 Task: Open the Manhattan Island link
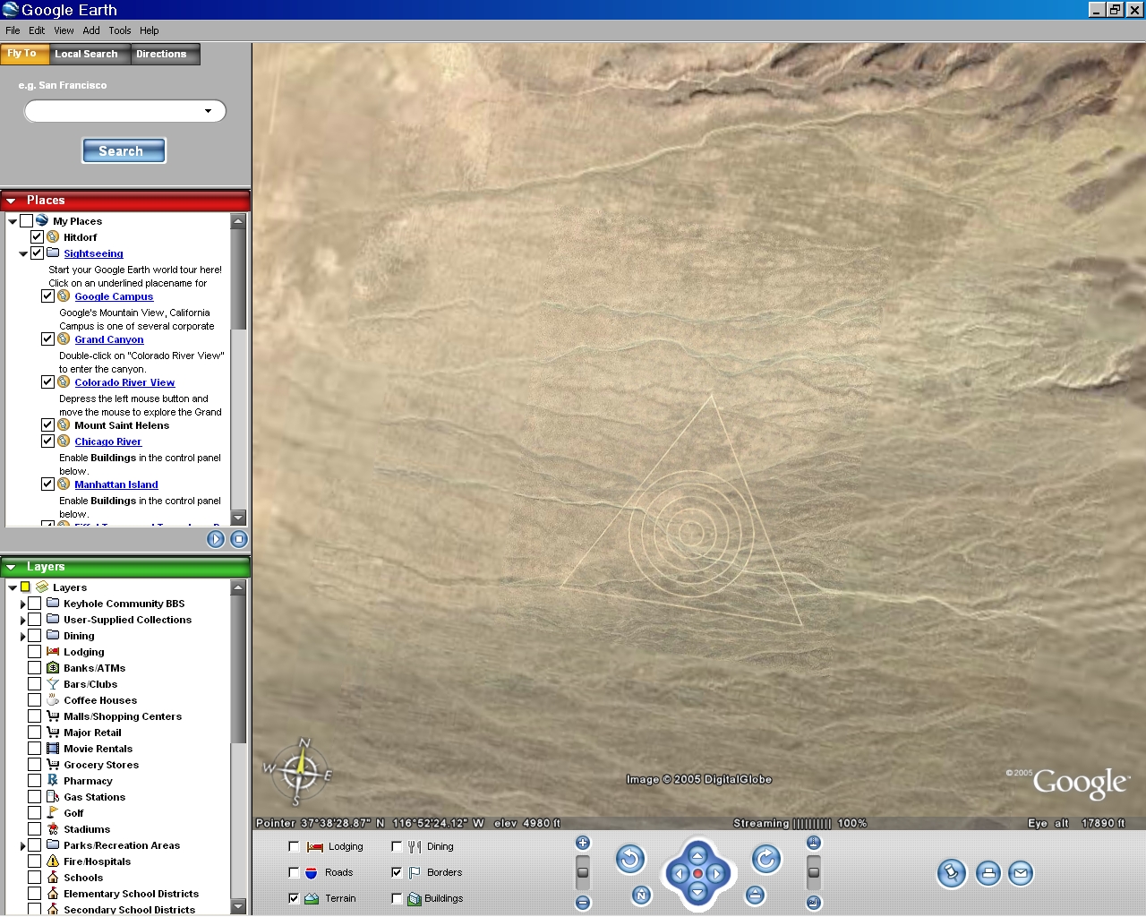coord(116,484)
